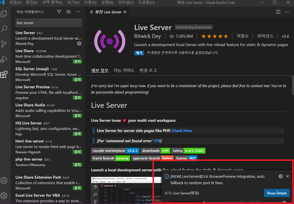The image size is (294, 204).
Task: Open the Ritwick Dey publisher link
Action: [148, 36]
